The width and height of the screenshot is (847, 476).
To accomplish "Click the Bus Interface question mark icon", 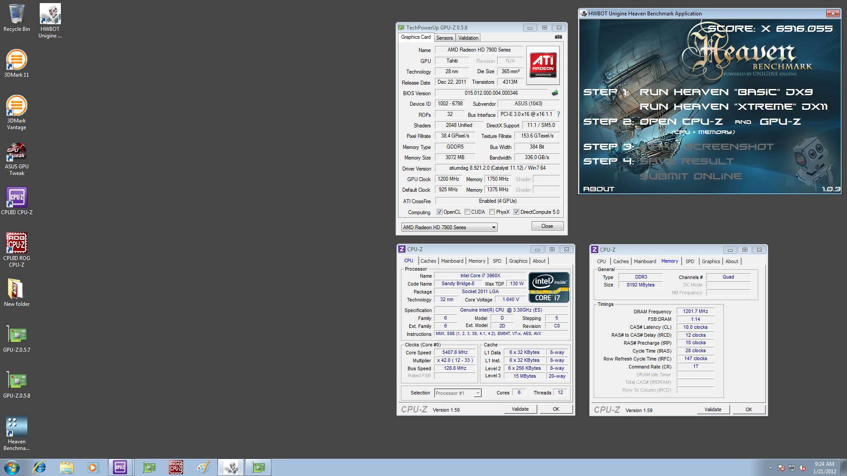I will point(558,114).
